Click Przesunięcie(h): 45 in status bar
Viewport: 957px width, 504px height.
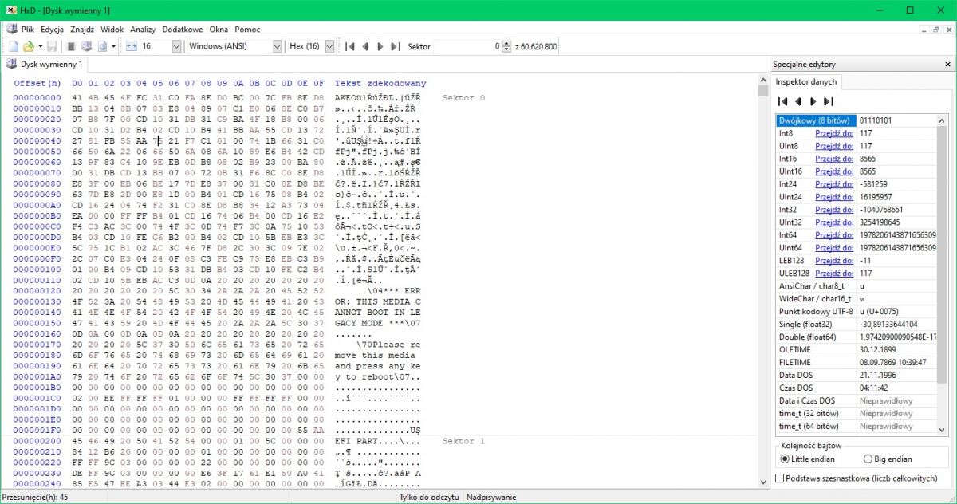coord(34,497)
